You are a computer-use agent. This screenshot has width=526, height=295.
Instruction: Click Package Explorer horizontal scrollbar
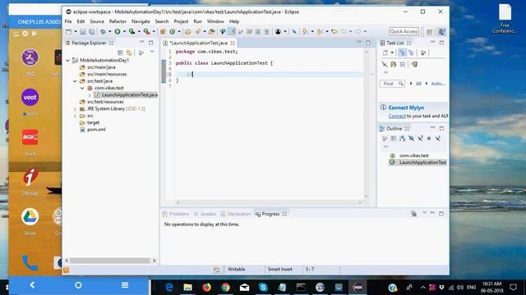point(110,261)
